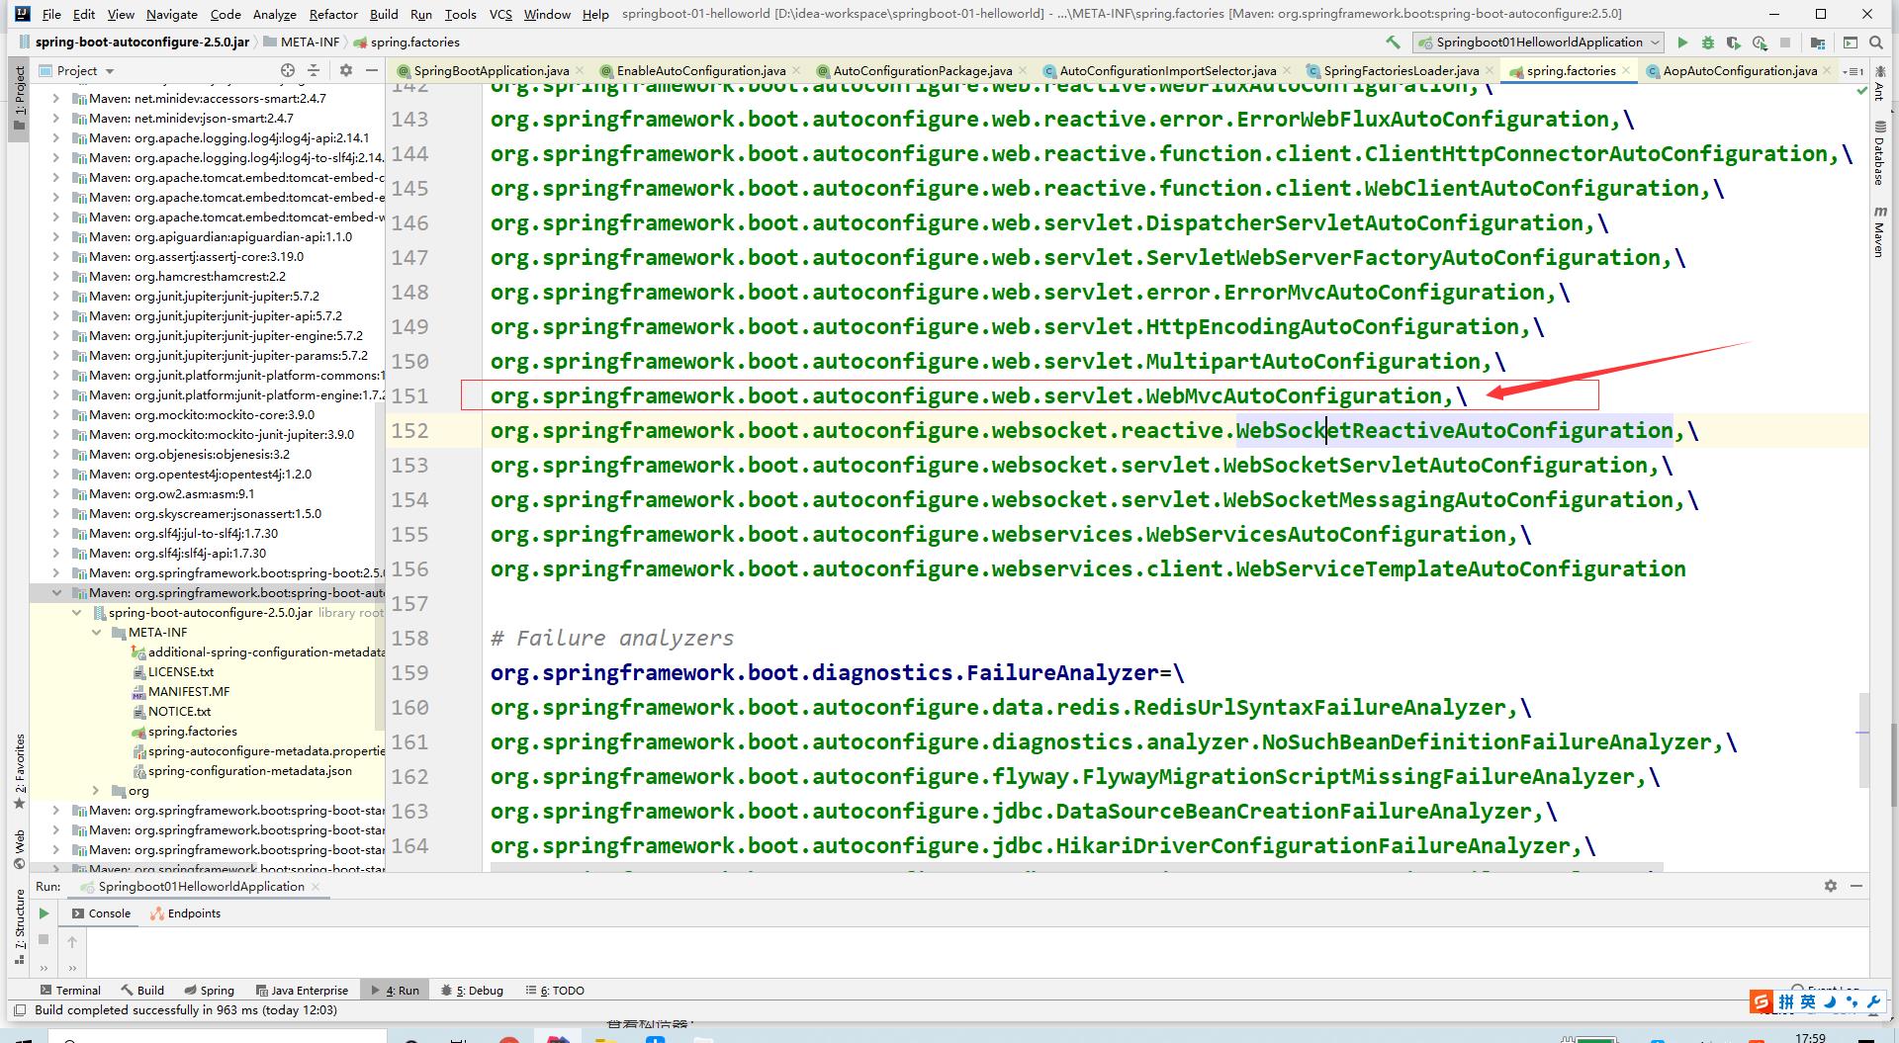Minimize the Run panel with minus icon
Viewport: 1899px width, 1043px height.
point(1856,886)
